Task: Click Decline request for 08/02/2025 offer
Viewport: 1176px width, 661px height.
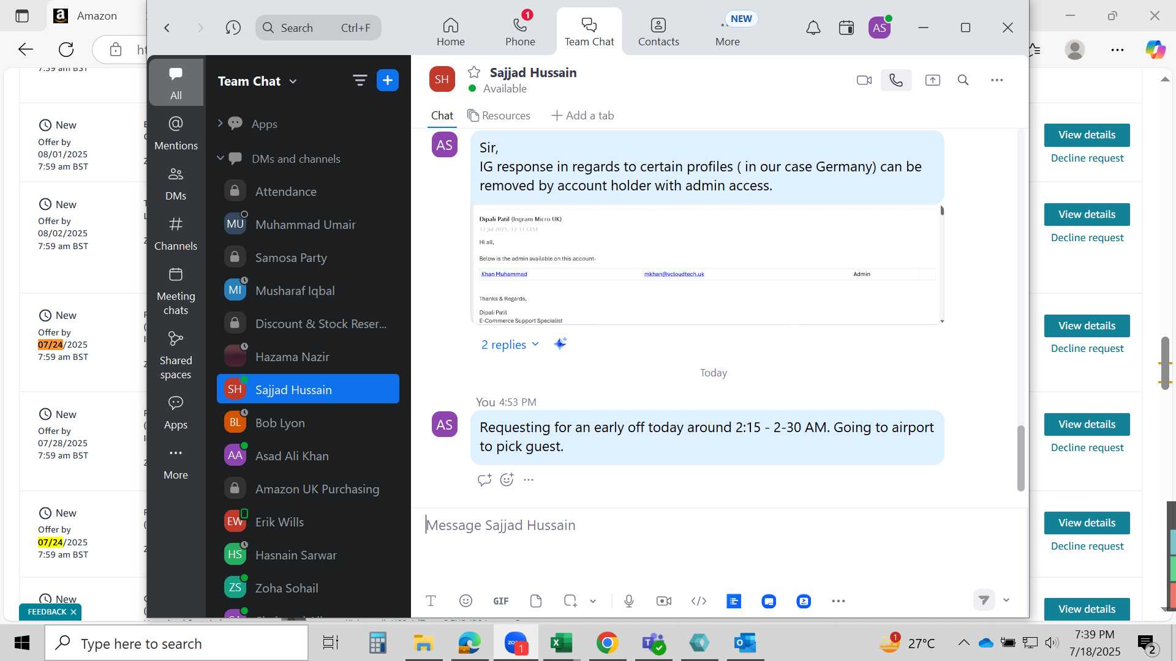Action: (1087, 237)
